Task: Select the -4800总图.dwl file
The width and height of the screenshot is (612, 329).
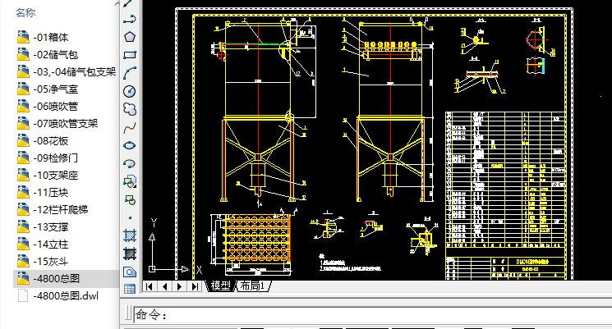Action: 64,296
